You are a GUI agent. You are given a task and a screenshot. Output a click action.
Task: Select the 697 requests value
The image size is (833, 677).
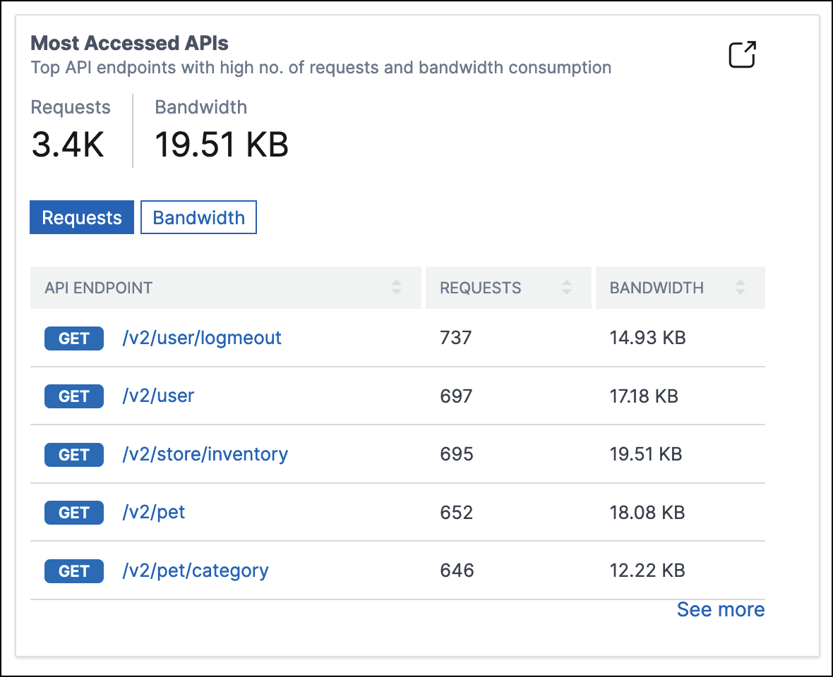coord(456,396)
